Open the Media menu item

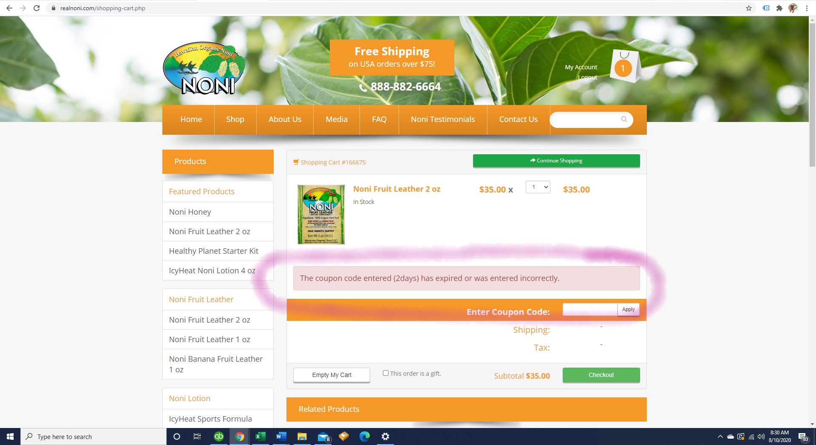click(337, 119)
